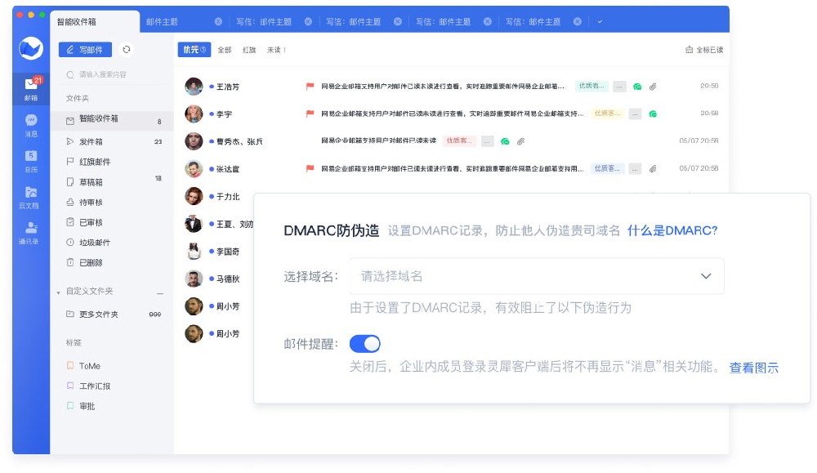Open the 云文档 cloud documents icon
817x473 pixels.
(31, 196)
